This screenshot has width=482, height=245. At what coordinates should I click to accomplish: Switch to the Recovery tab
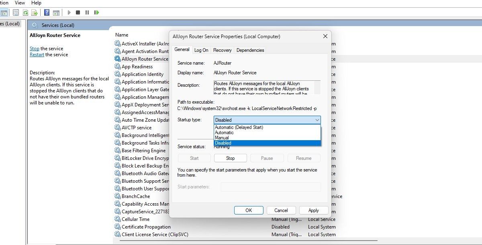tap(223, 50)
